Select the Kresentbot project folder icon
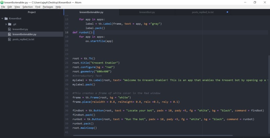 (6, 19)
